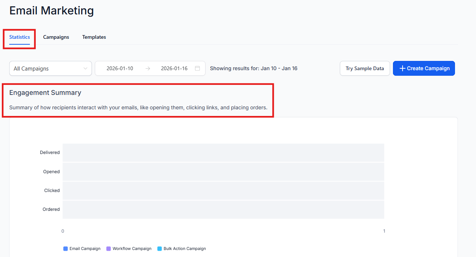
Task: Click the Ordered bar in the chart
Action: coord(223,209)
